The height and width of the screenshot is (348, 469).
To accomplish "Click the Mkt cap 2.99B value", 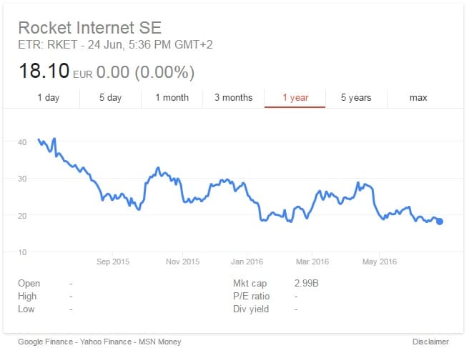I will pyautogui.click(x=306, y=283).
